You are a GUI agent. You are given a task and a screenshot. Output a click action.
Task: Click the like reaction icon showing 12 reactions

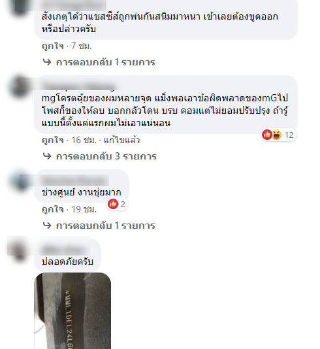pos(267,135)
